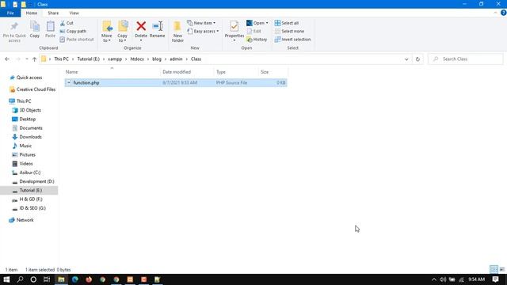507x285 pixels.
Task: Select This PC in navigation pane
Action: click(x=24, y=101)
